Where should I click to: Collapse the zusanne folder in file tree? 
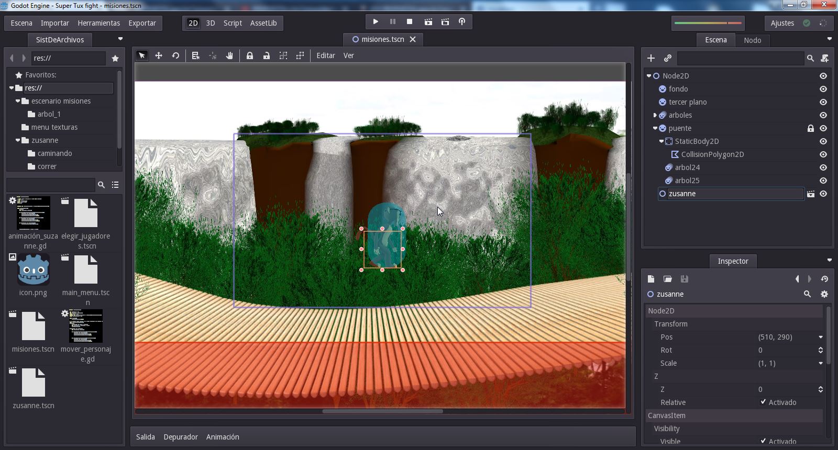[17, 140]
